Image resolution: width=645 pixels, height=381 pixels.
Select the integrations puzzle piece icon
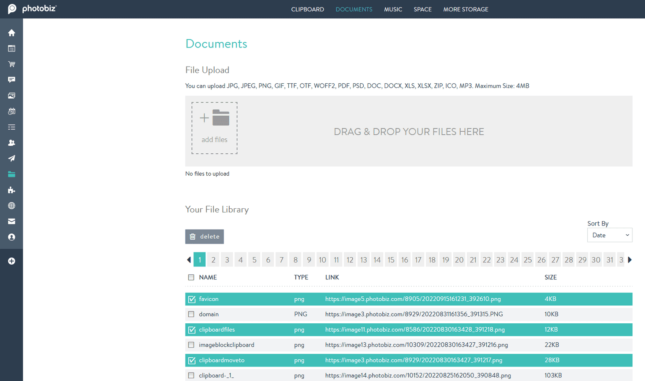pos(11,190)
